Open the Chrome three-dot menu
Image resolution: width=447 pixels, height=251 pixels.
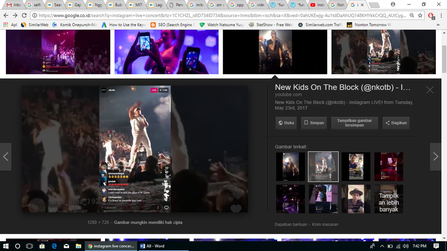[x=441, y=15]
